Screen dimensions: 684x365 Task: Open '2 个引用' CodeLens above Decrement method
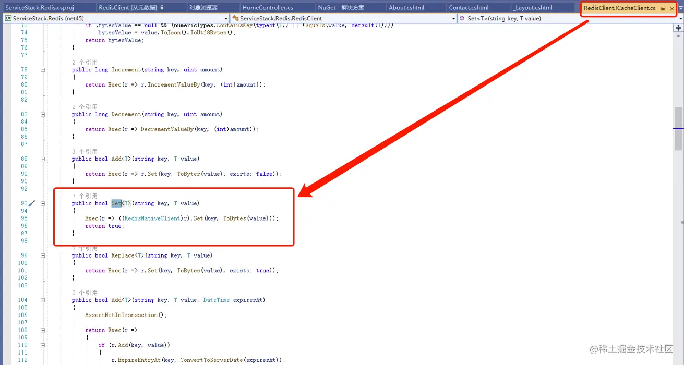point(85,107)
